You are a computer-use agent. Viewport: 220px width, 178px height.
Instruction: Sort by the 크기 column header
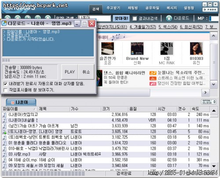[115, 109]
